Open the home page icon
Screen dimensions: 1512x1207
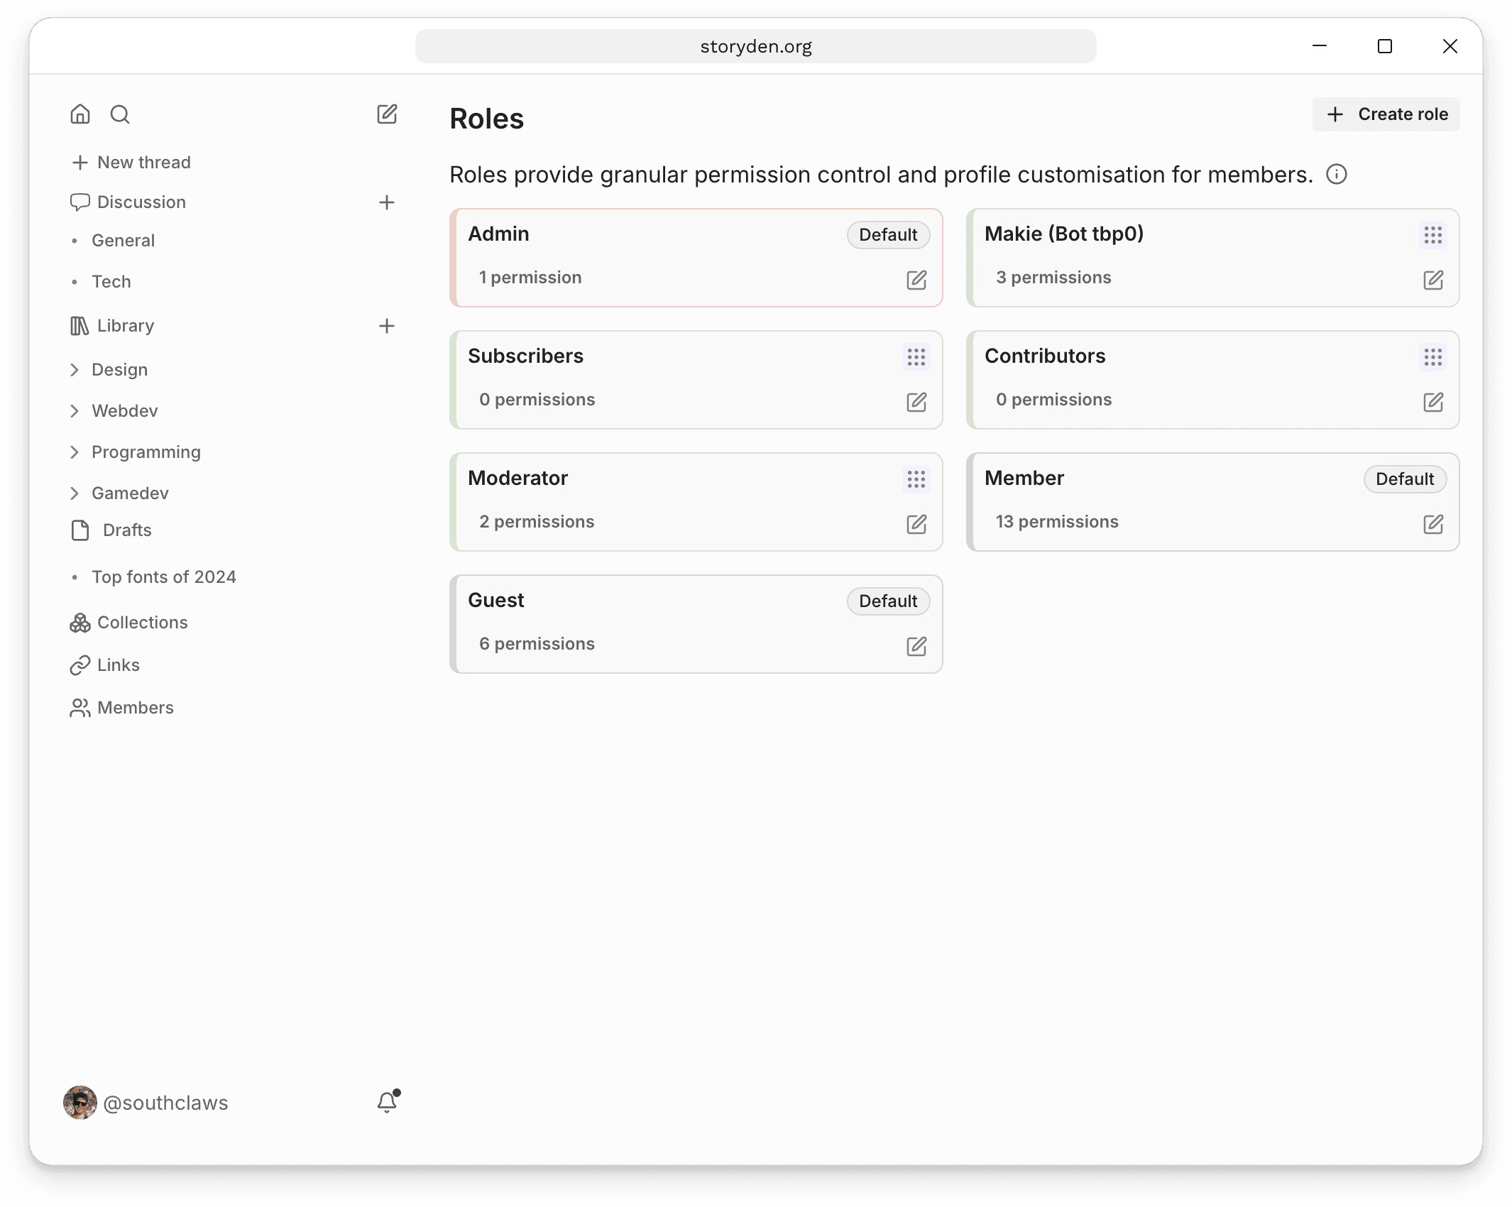[80, 114]
